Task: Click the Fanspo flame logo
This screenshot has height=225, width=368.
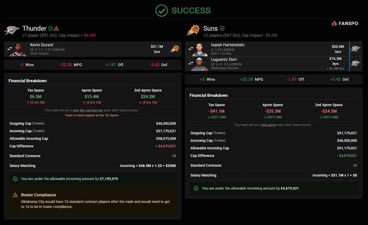Action: (334, 23)
